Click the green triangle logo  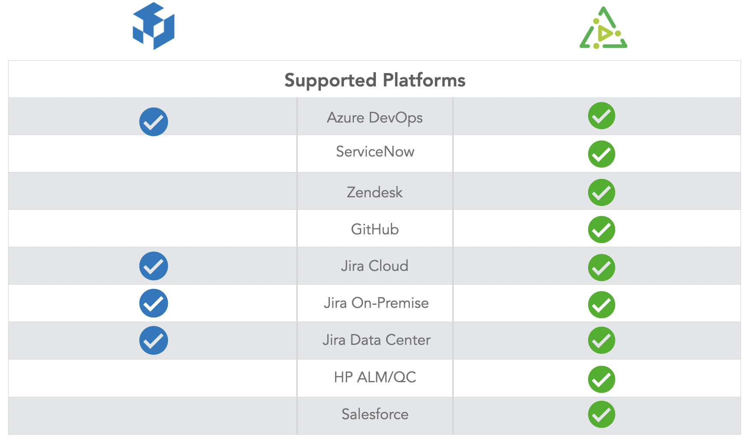coord(603,28)
